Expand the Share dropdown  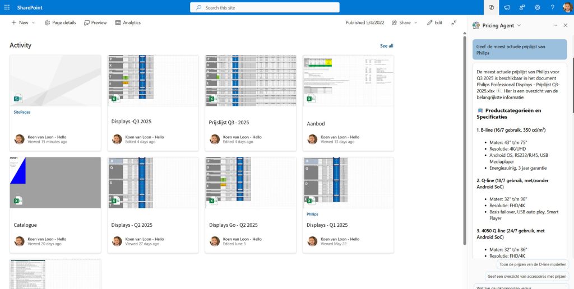pyautogui.click(x=415, y=22)
